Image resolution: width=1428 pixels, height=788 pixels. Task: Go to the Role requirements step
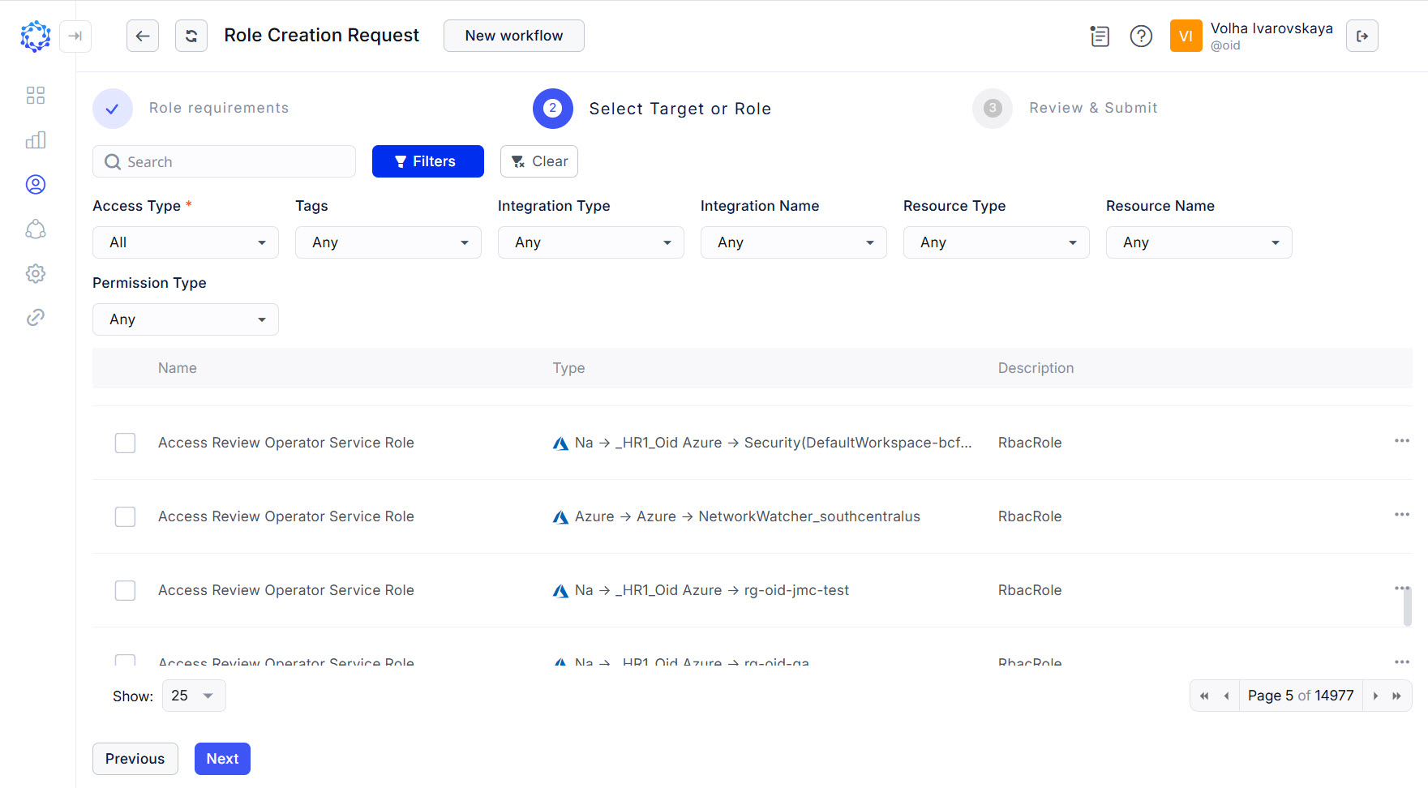pos(113,109)
